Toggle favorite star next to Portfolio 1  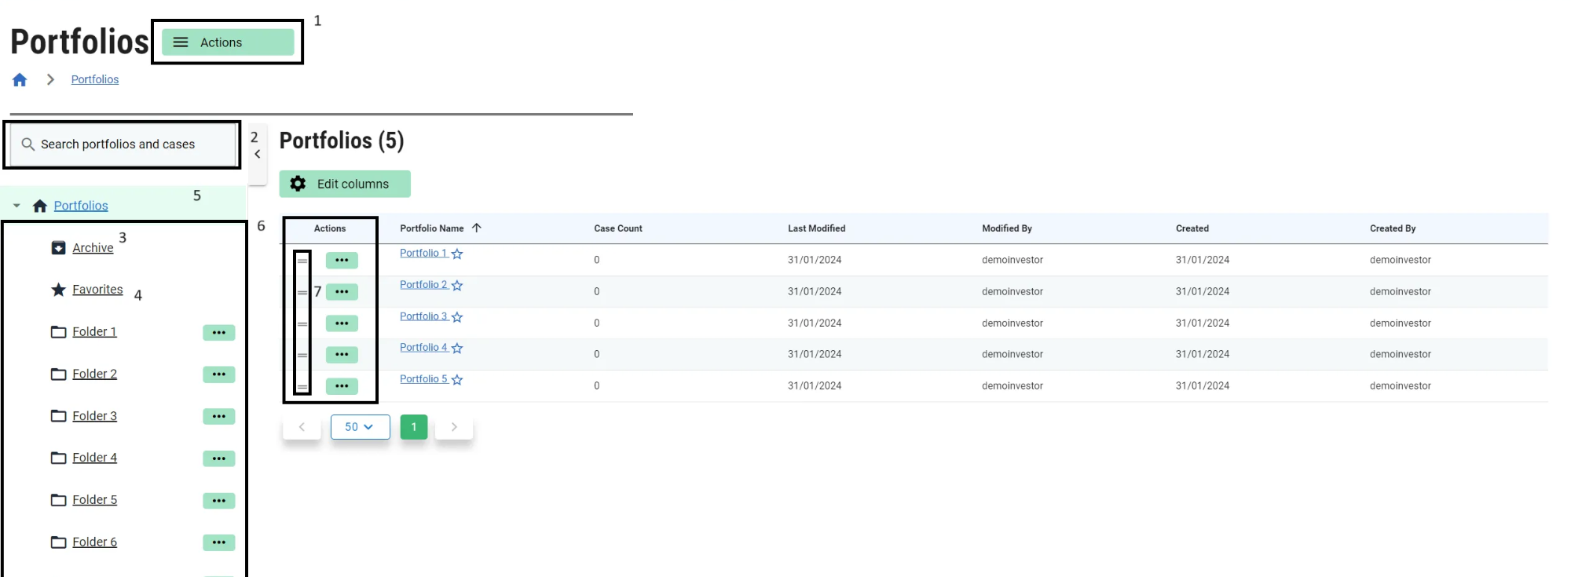tap(457, 254)
